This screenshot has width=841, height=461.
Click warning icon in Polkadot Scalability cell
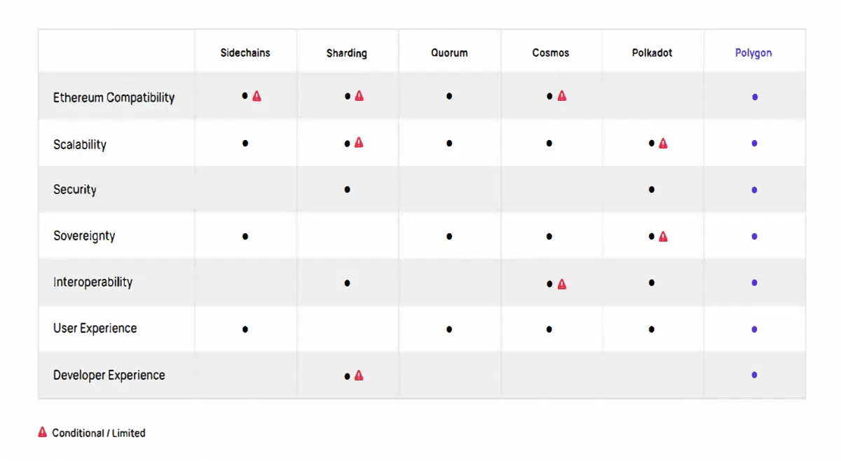click(663, 144)
